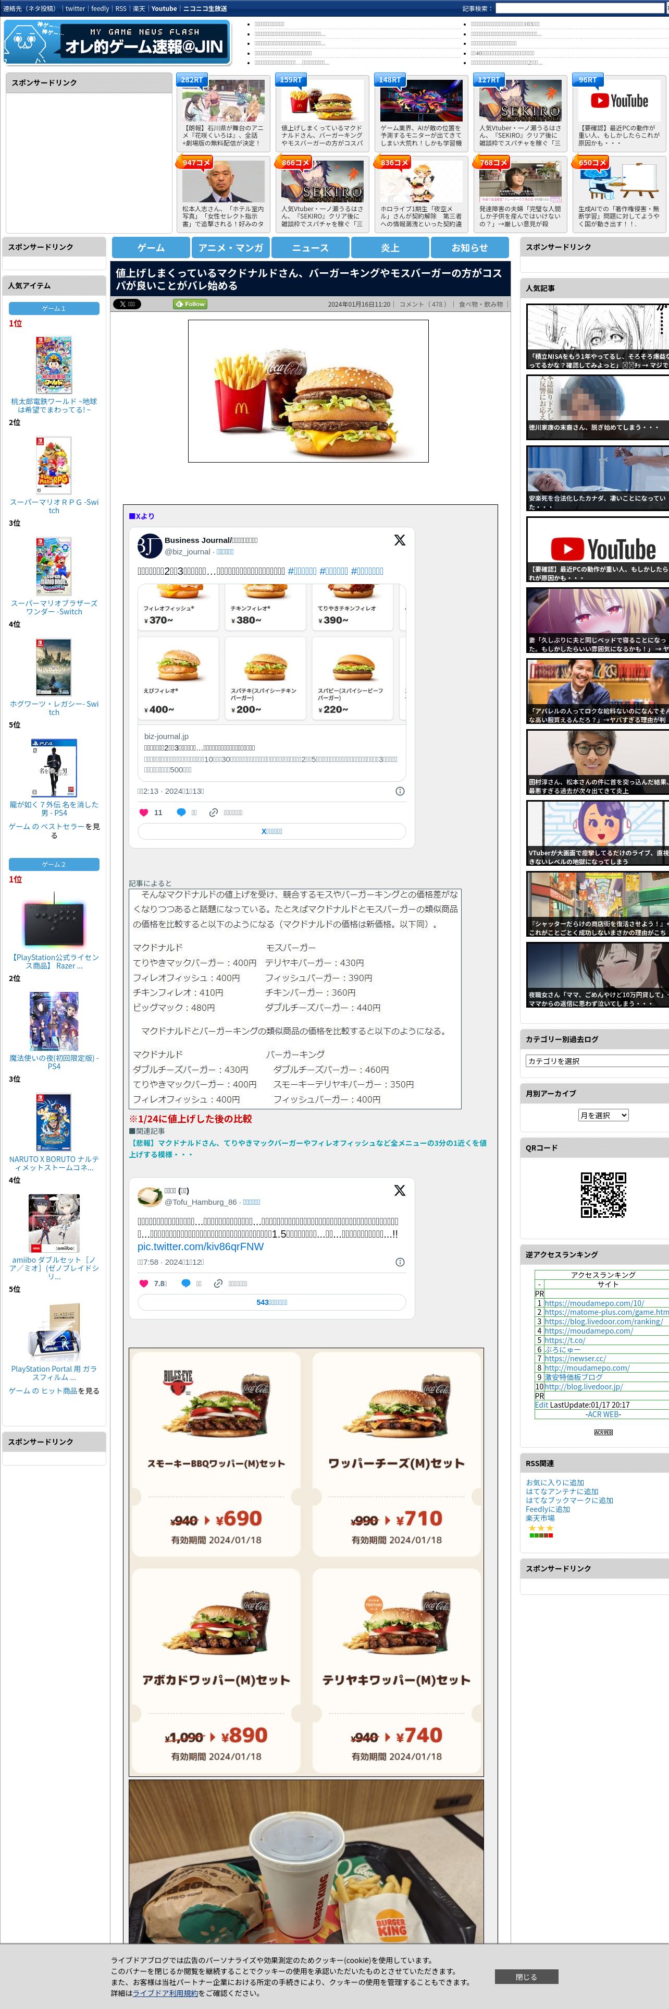Open the related 【悲報】マクドナルドさん article link
The height and width of the screenshot is (2009, 669).
click(307, 1148)
